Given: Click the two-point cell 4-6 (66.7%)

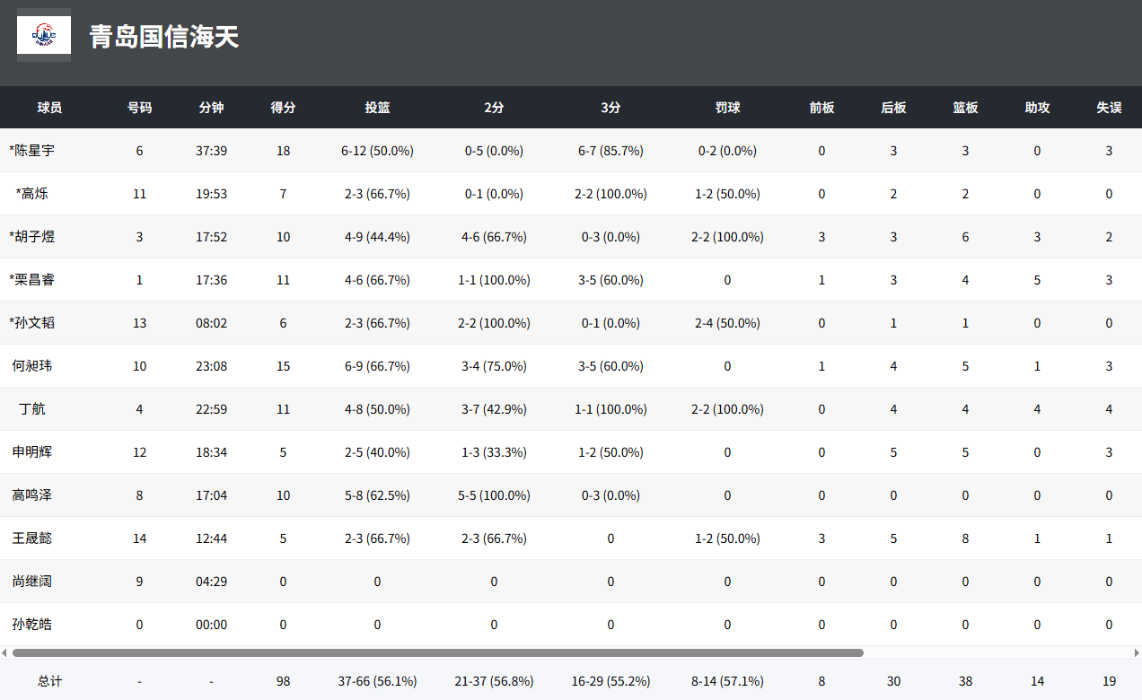Looking at the screenshot, I should [x=494, y=237].
